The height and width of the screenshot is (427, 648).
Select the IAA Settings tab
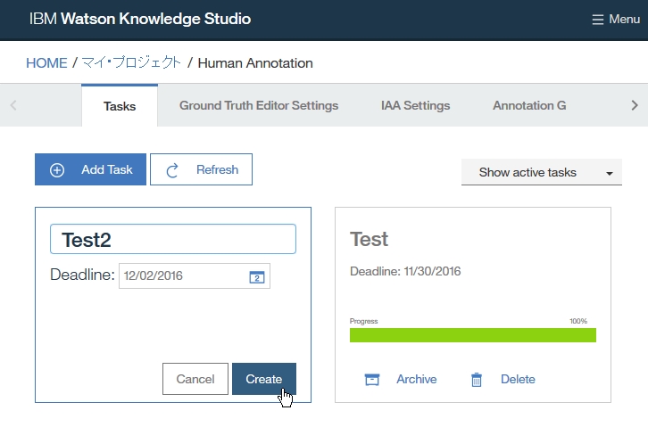(x=415, y=106)
